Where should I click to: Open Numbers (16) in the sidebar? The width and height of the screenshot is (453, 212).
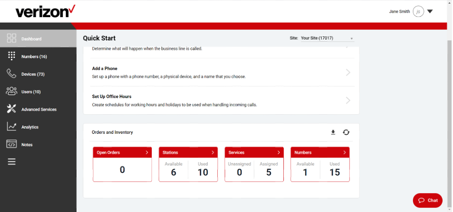click(x=38, y=56)
